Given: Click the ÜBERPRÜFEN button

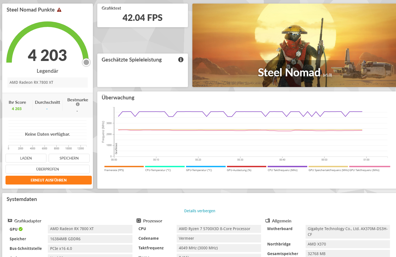Looking at the screenshot, I should click(48, 169).
